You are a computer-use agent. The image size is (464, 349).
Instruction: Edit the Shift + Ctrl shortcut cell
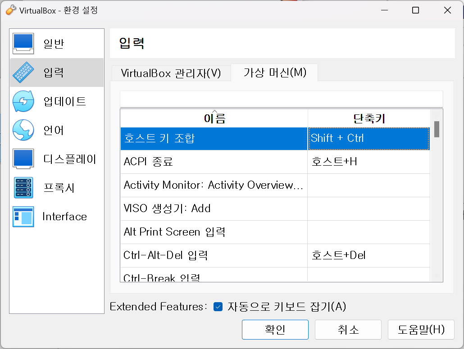[x=368, y=138]
